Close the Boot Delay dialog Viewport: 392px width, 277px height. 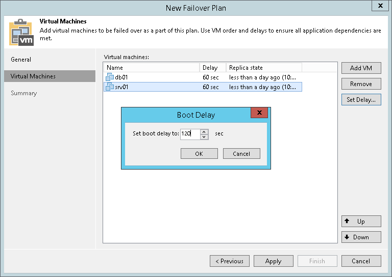tap(259, 113)
